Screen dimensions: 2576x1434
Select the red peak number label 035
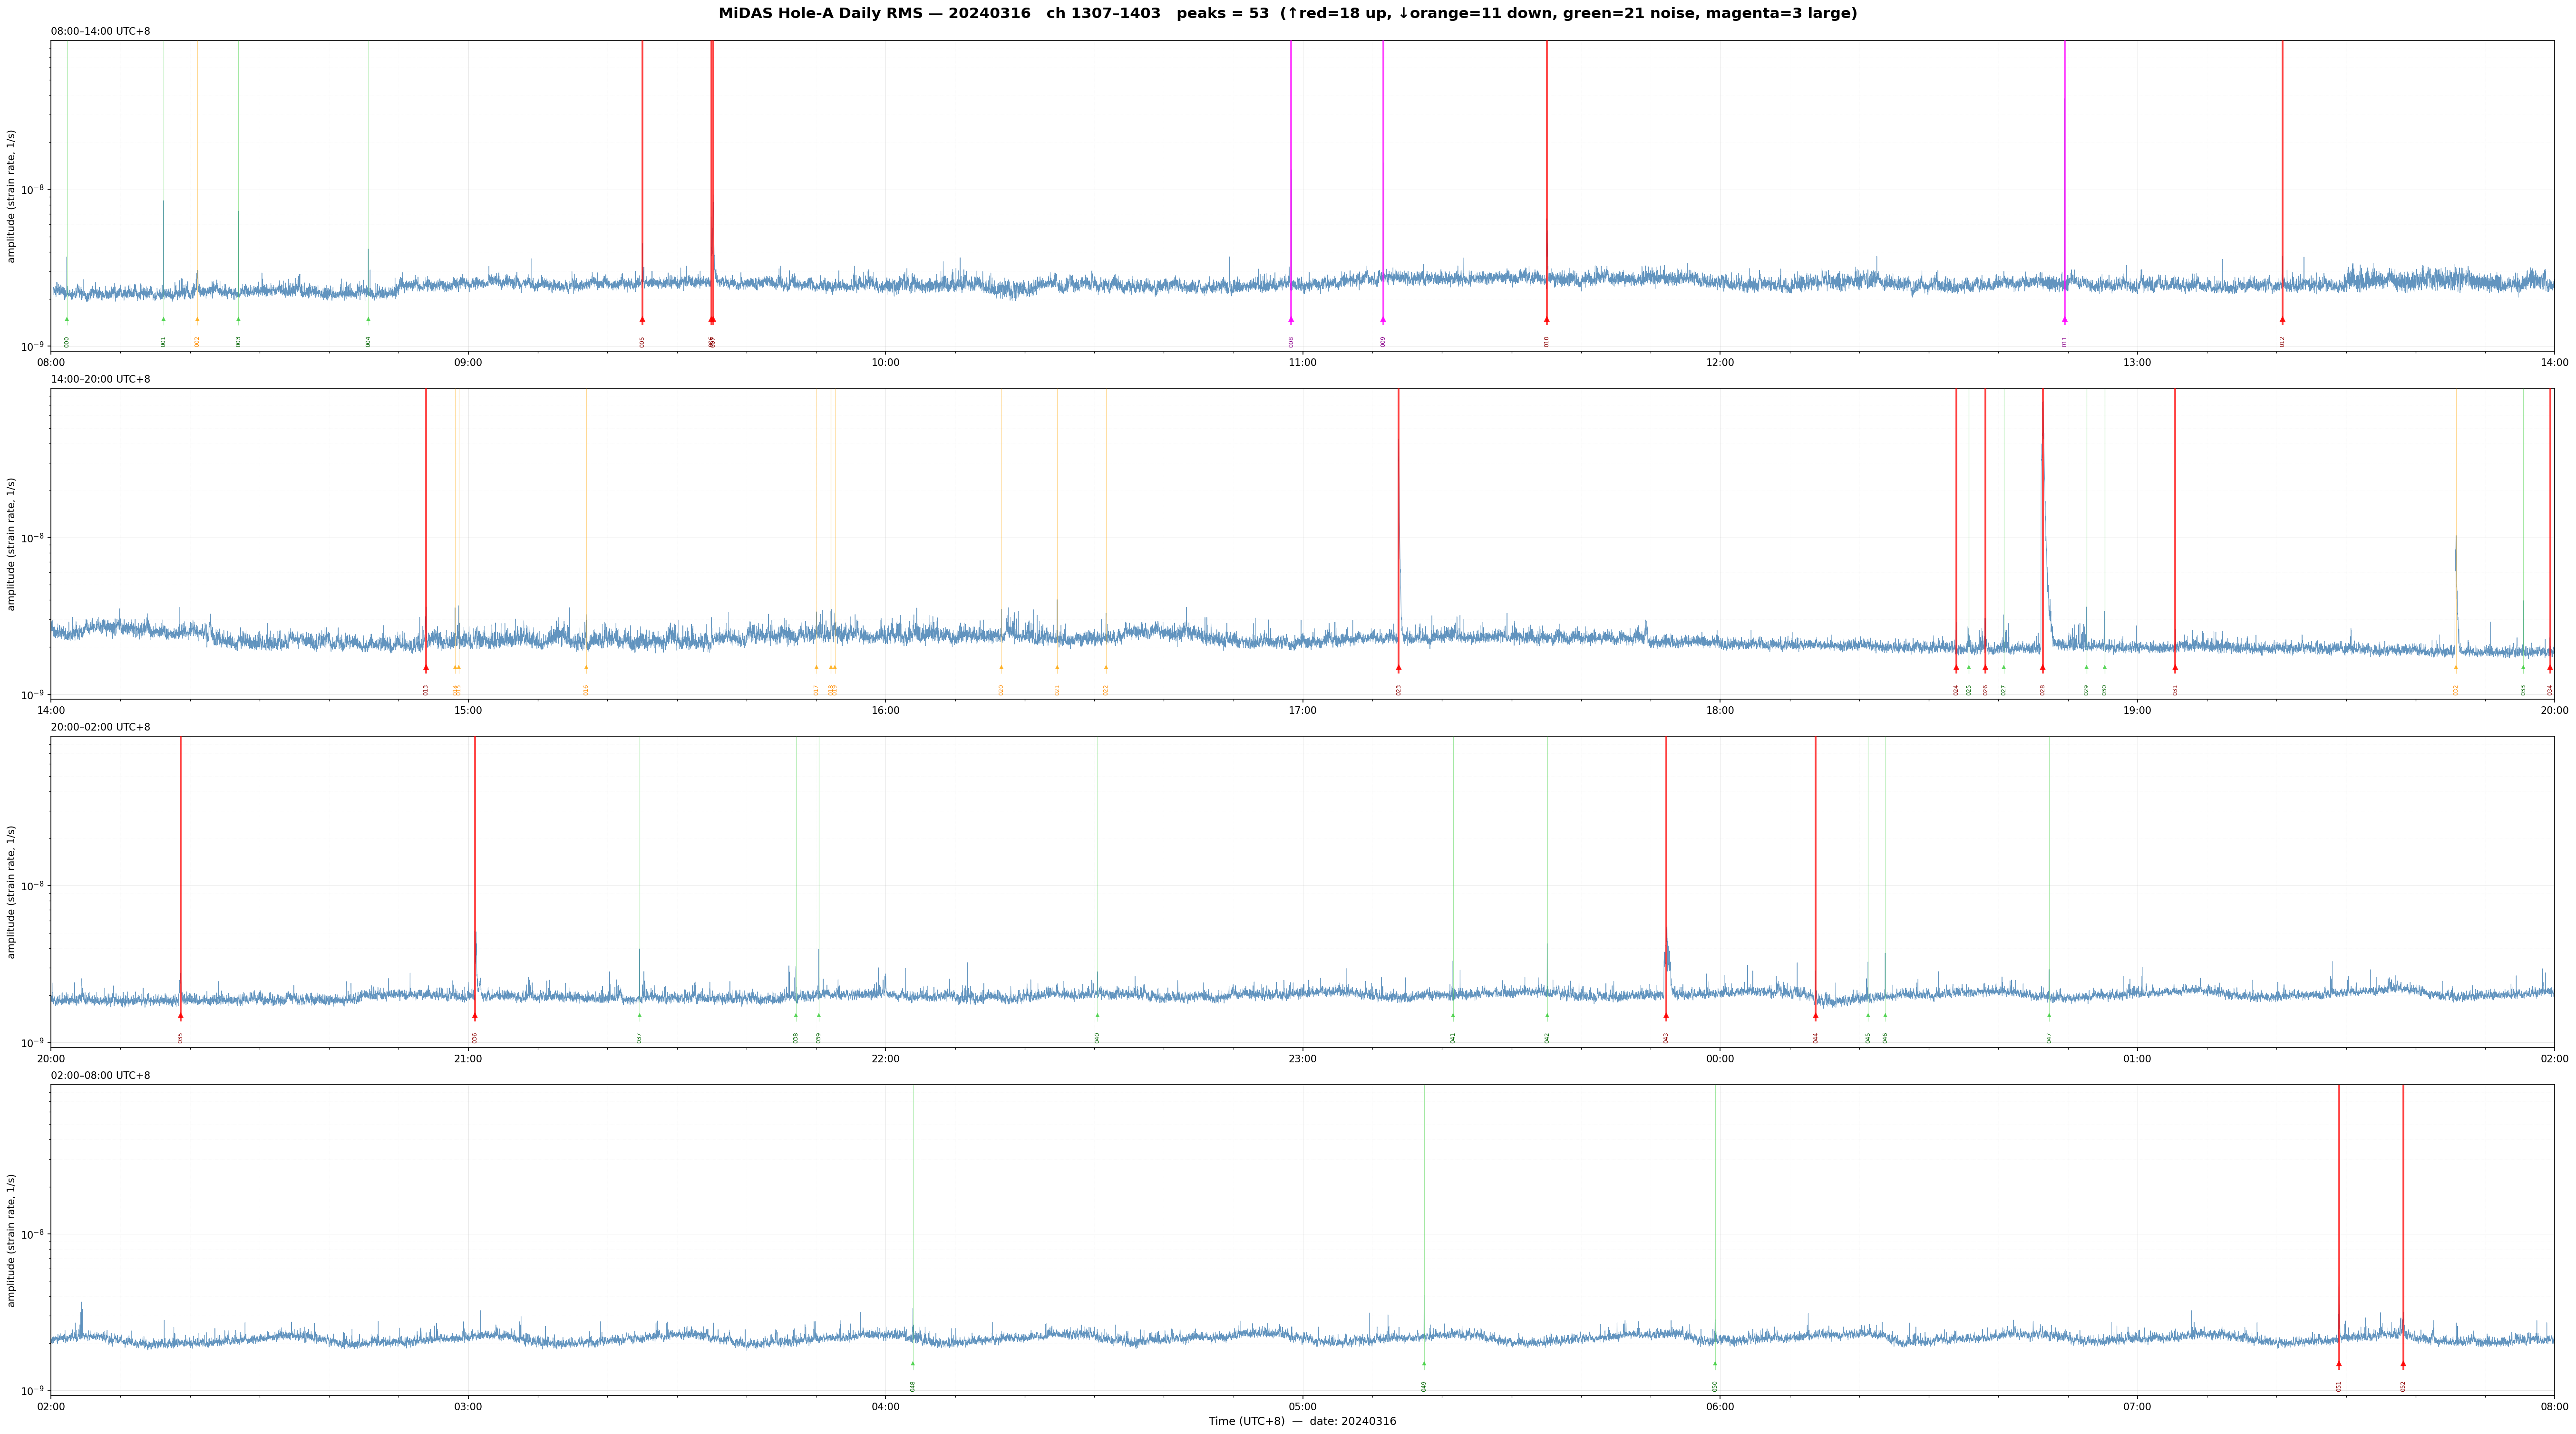[181, 1038]
